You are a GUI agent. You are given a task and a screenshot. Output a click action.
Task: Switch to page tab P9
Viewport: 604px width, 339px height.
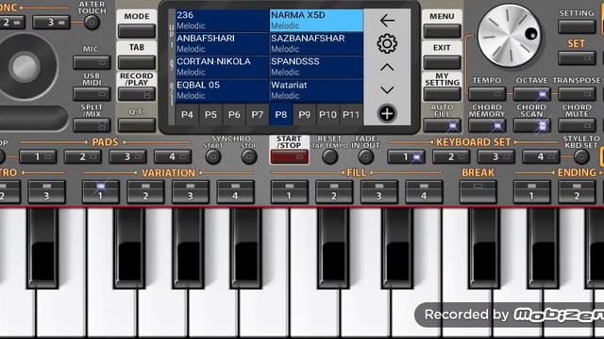[x=304, y=115]
